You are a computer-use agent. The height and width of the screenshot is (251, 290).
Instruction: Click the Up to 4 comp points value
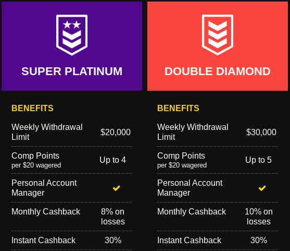[112, 160]
